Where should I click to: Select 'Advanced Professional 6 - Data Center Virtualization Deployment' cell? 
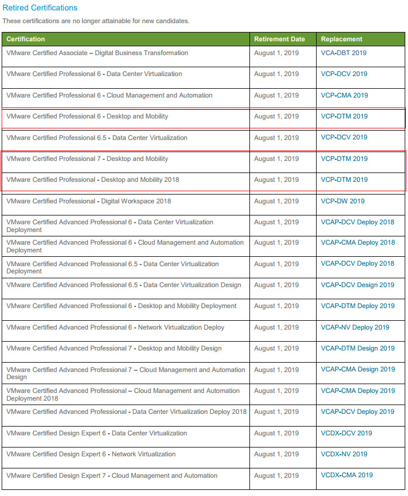[x=126, y=225]
